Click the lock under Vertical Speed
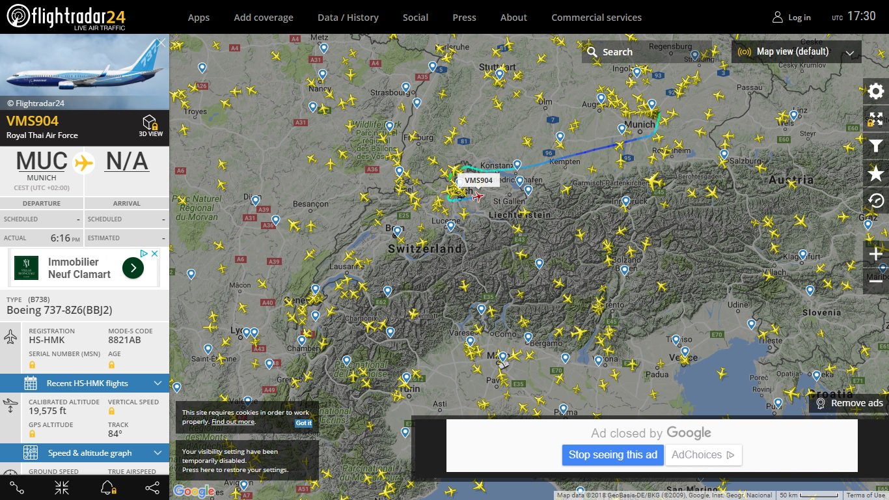 tap(111, 411)
